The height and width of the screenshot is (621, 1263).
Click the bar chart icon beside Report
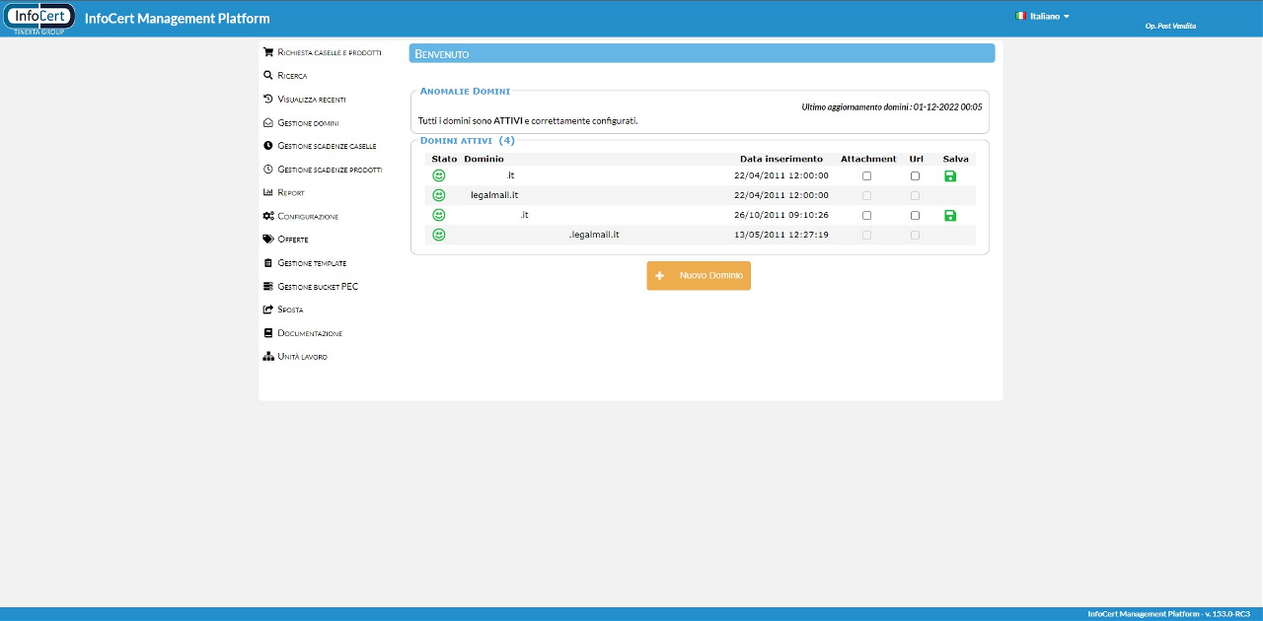click(x=268, y=192)
